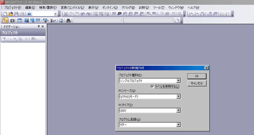Click the speech bubble question mark icon

61,20
